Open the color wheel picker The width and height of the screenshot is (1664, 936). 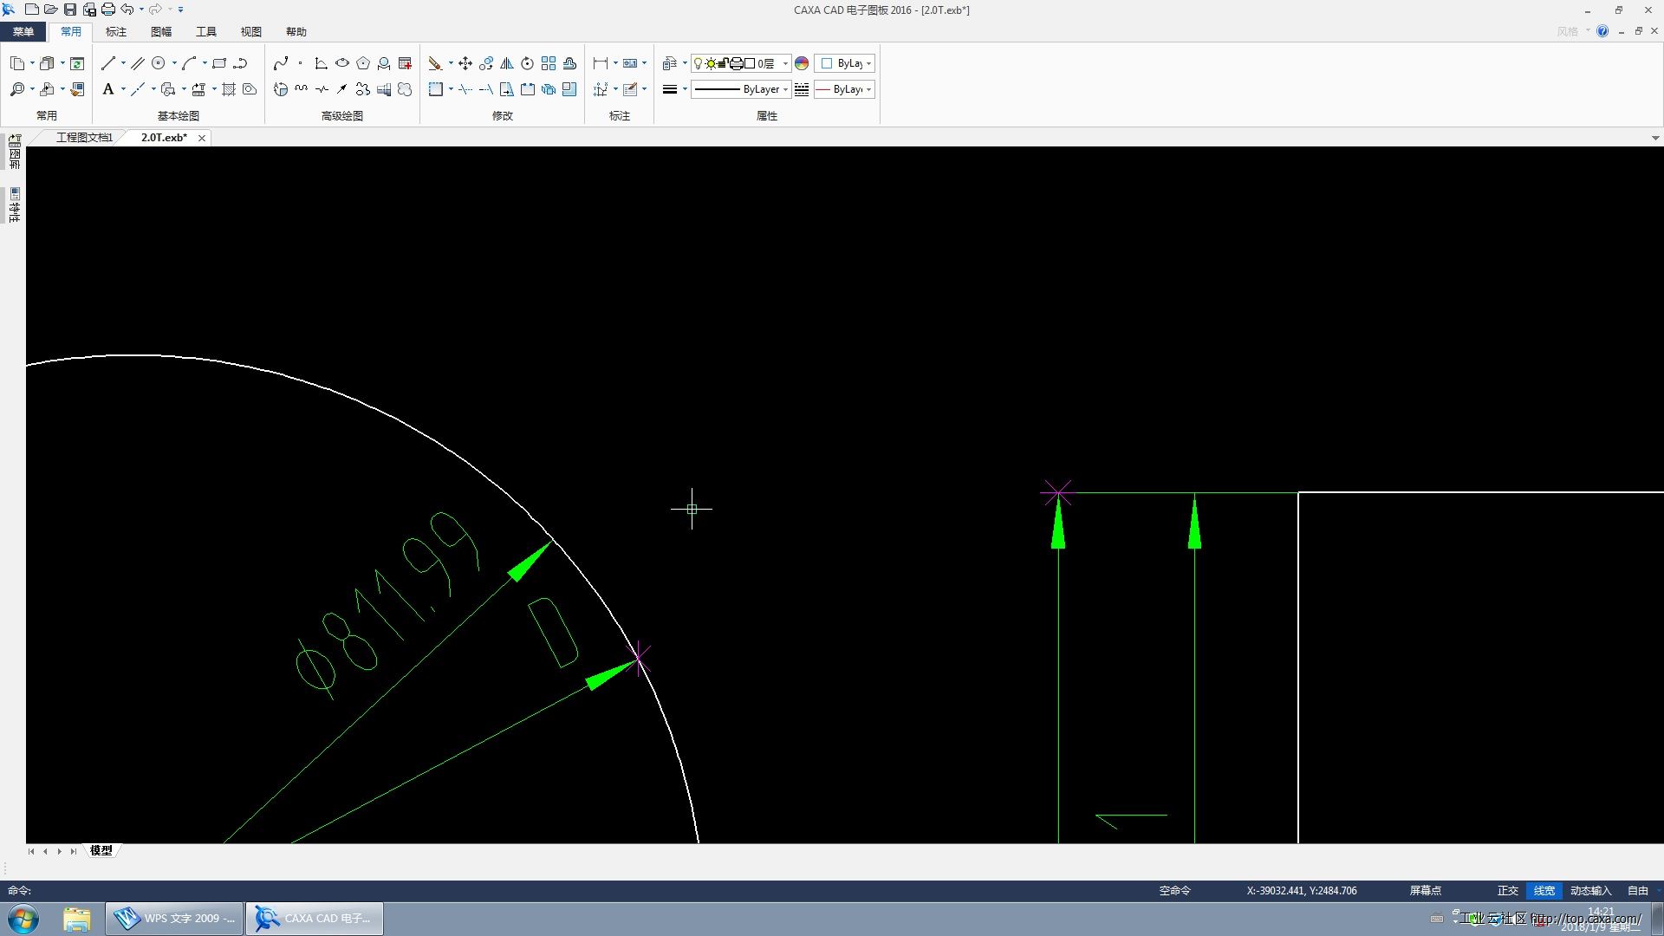click(x=802, y=63)
